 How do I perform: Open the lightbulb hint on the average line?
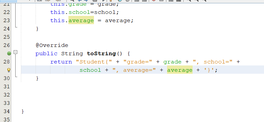(x=9, y=70)
